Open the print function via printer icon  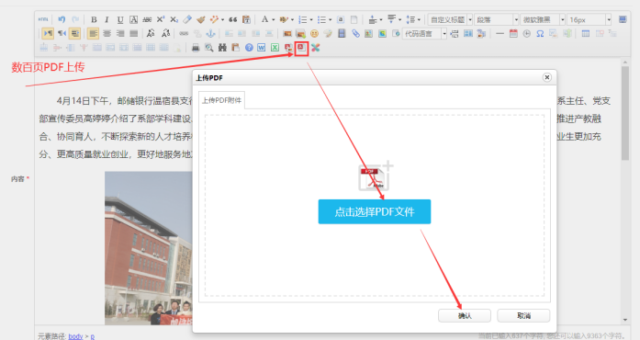tap(196, 48)
